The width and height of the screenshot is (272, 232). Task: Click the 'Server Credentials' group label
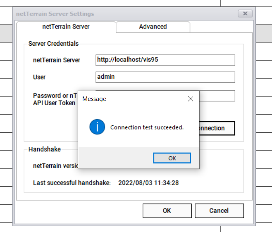click(x=53, y=44)
